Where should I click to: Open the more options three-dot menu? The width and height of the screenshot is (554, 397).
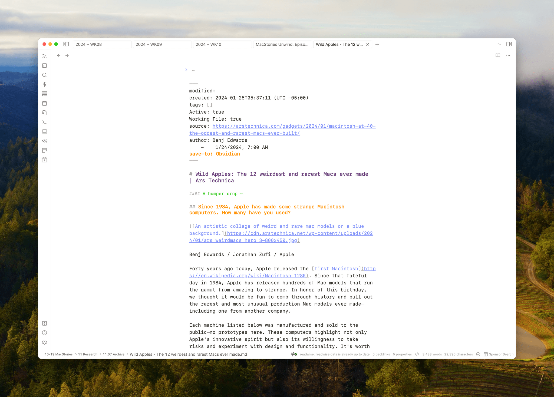point(508,55)
